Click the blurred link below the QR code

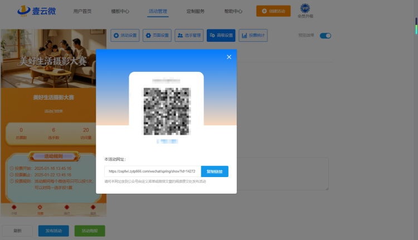point(167,141)
